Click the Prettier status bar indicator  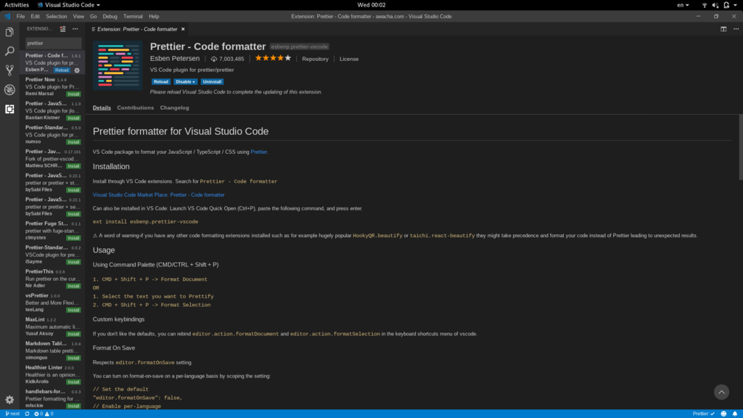[x=704, y=414]
